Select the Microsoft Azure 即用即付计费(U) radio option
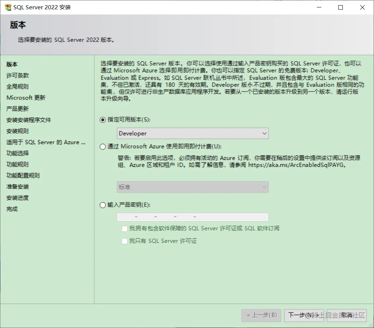This screenshot has width=374, height=328. [103, 147]
